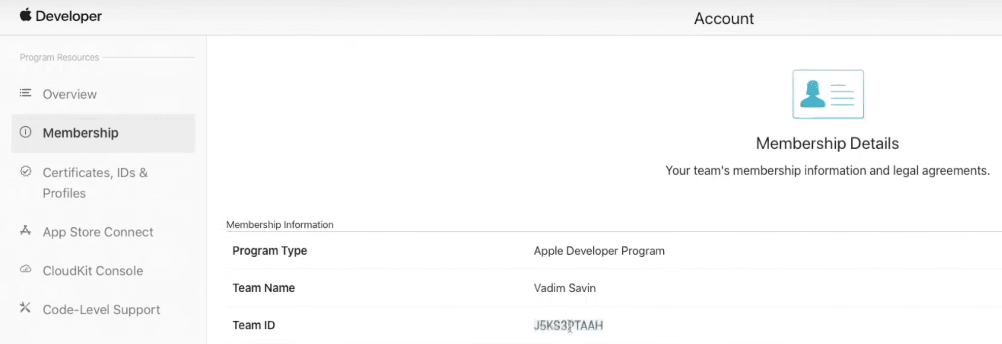This screenshot has height=344, width=1002.
Task: Open Code-Level Support
Action: (101, 309)
